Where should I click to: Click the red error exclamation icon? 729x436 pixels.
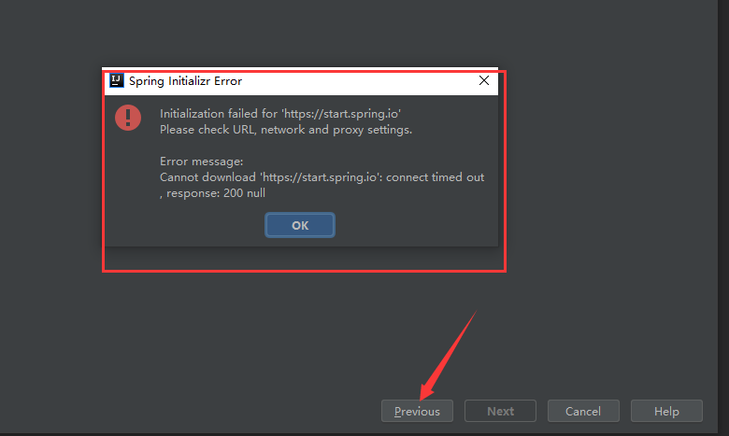128,118
